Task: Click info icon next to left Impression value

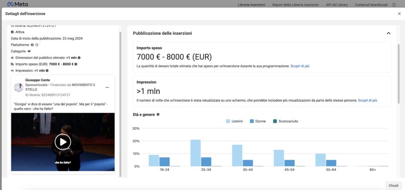Action: coord(47,70)
